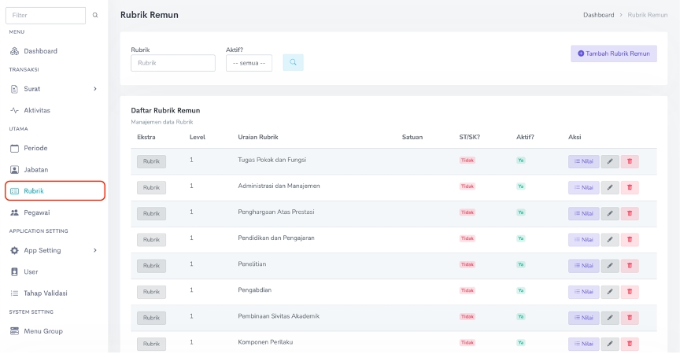Open the Periode menu item
This screenshot has width=680, height=354.
[35, 148]
